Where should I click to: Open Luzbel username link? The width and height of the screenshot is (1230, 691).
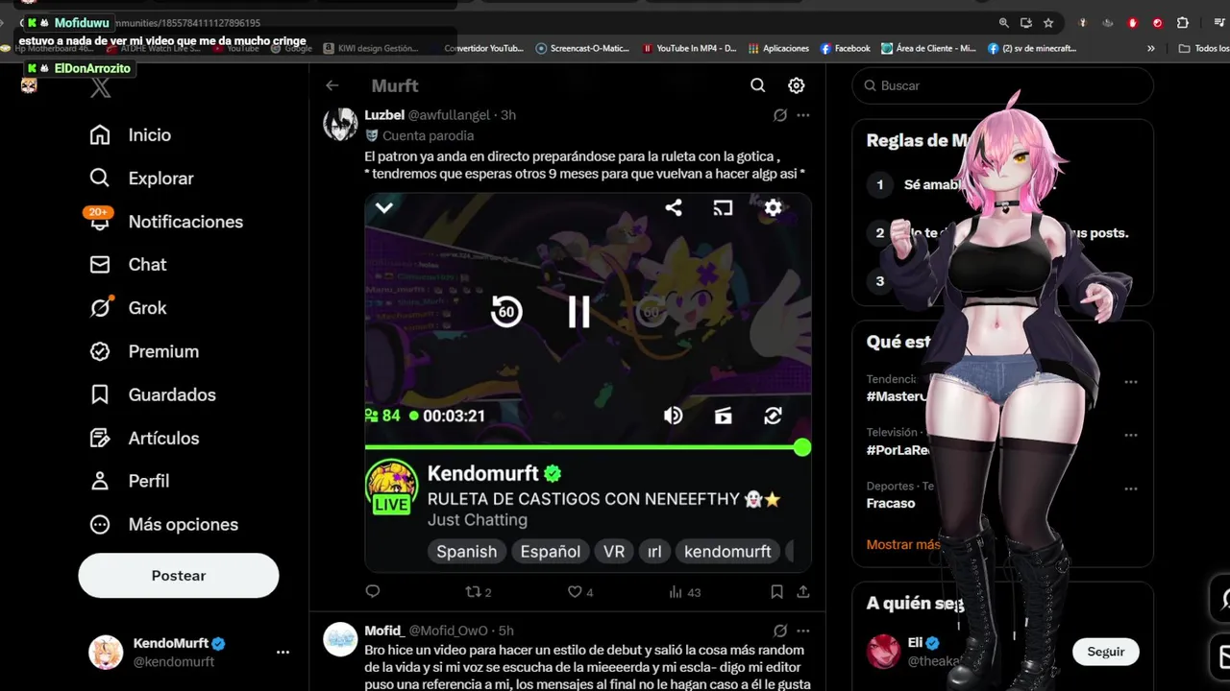384,115
